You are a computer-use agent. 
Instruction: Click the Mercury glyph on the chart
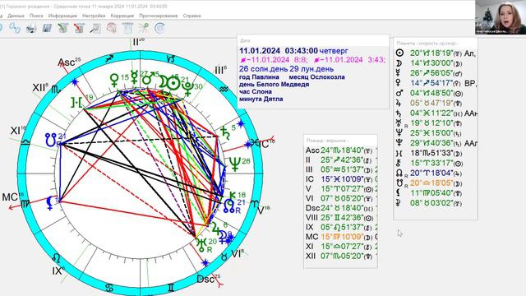pos(134,76)
